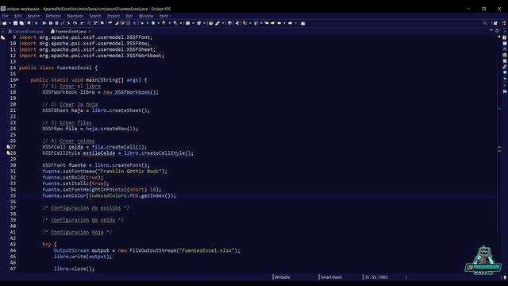Viewport: 508px width, 286px height.
Task: Minimize the editor area
Action: pyautogui.click(x=491, y=30)
